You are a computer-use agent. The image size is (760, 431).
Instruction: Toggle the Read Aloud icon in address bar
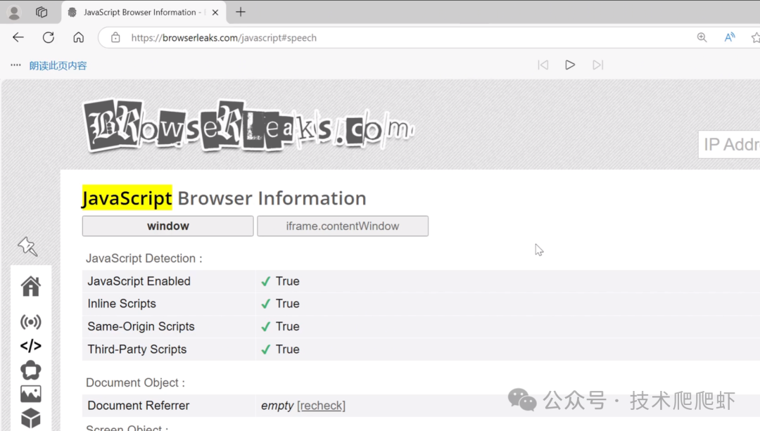pos(730,38)
